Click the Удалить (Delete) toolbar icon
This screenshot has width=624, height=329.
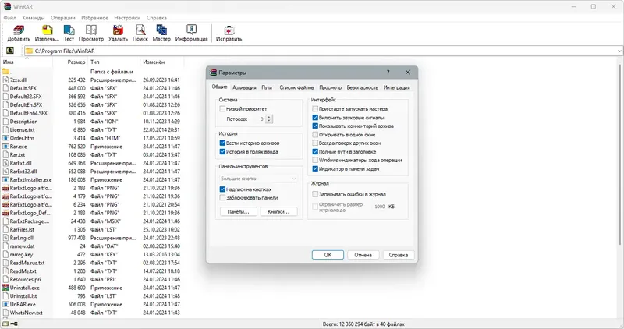tap(119, 33)
